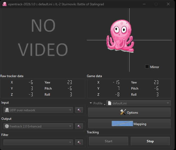Image resolution: width=176 pixels, height=150 pixels.
Task: Click the Raw tracker data heading
Action: 12,76
